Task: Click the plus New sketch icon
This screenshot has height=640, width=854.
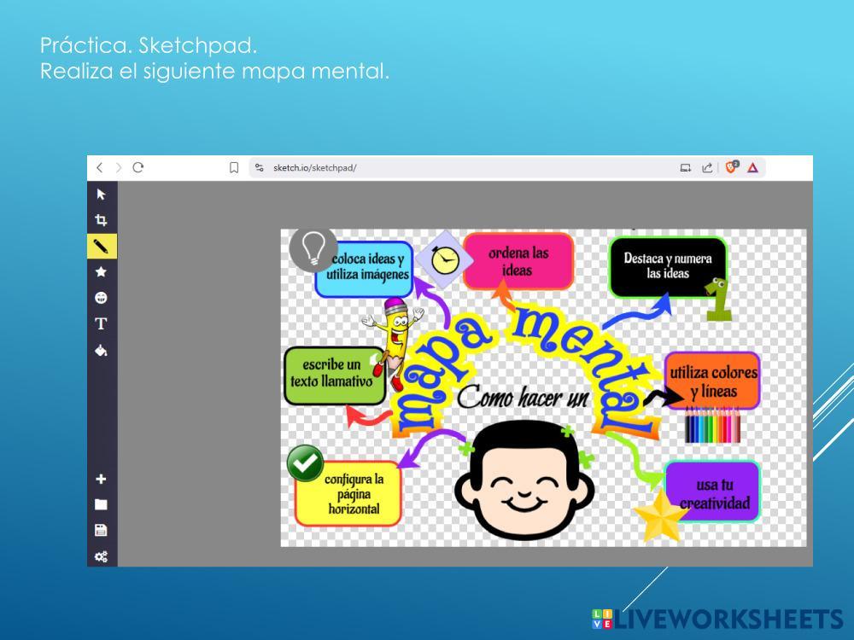Action: click(x=102, y=479)
